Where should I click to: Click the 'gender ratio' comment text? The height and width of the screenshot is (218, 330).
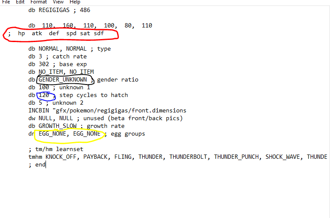[x=118, y=80]
